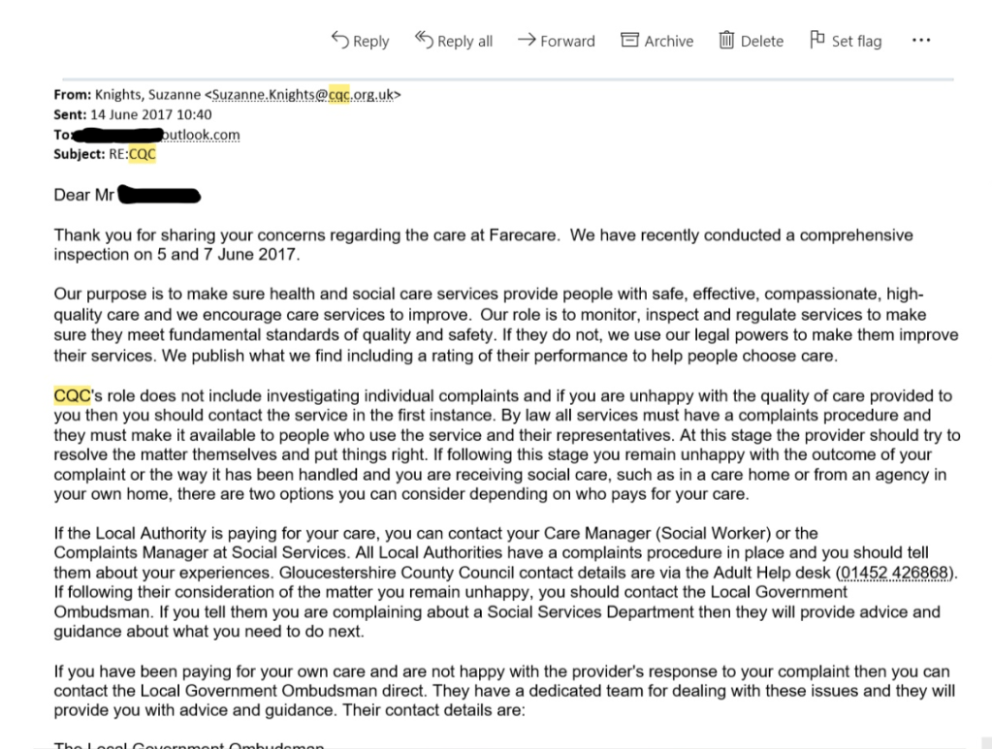Click the Reply all double-arrow icon
Viewport: 992px width, 749px height.
point(424,40)
